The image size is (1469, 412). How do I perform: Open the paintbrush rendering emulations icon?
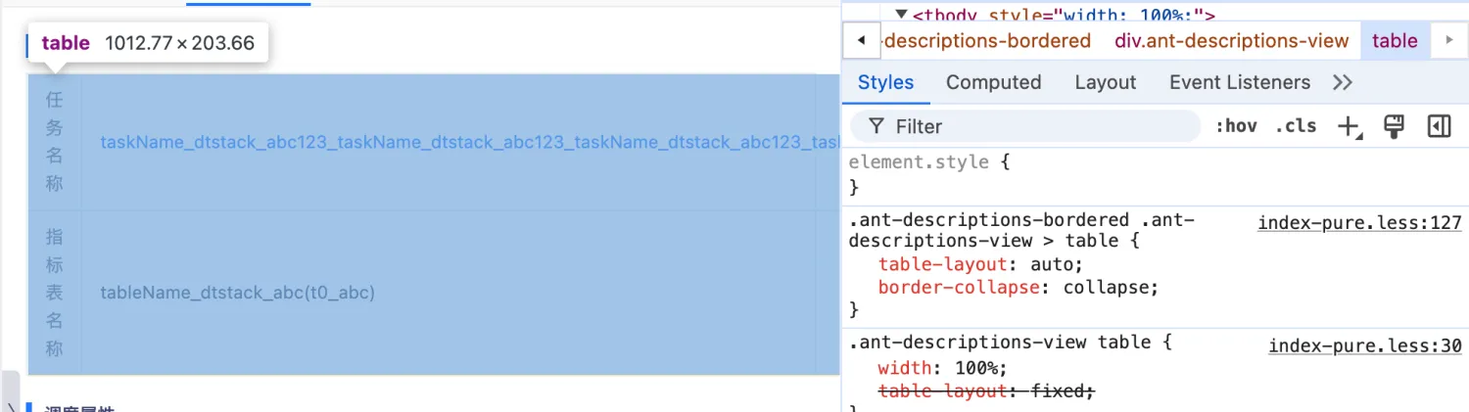point(1394,126)
